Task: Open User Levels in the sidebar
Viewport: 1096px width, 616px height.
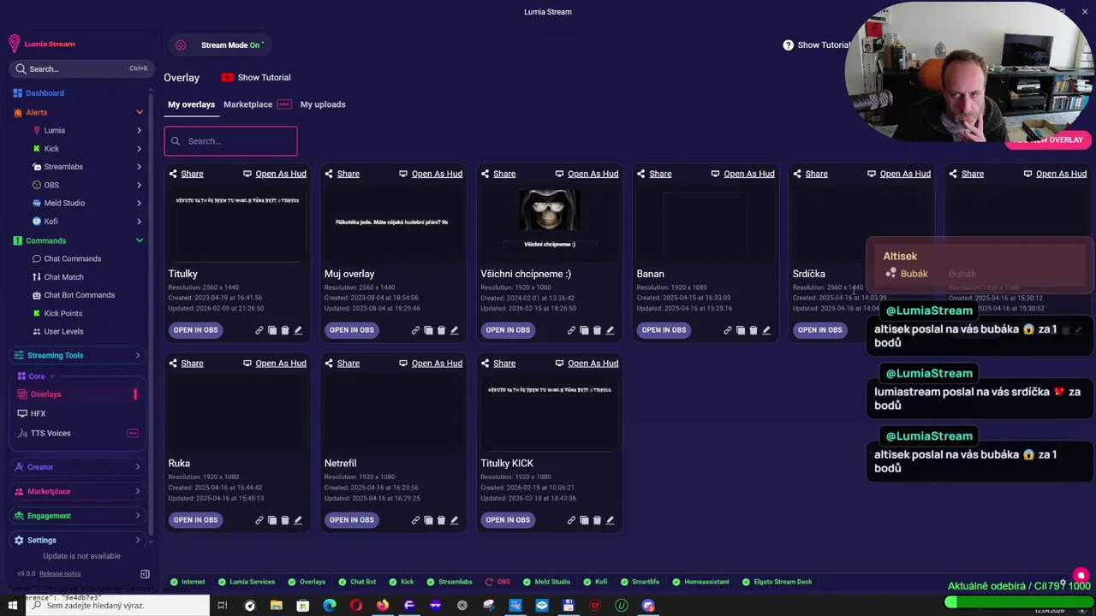Action: (x=63, y=332)
